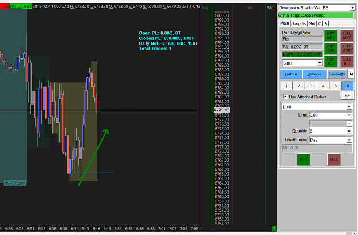
Task: Cancel all working orders
Action: coord(337,74)
